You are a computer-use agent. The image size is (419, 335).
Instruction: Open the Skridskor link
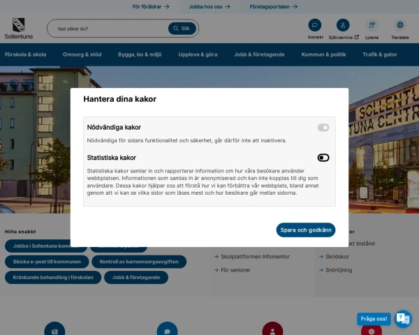click(337, 256)
